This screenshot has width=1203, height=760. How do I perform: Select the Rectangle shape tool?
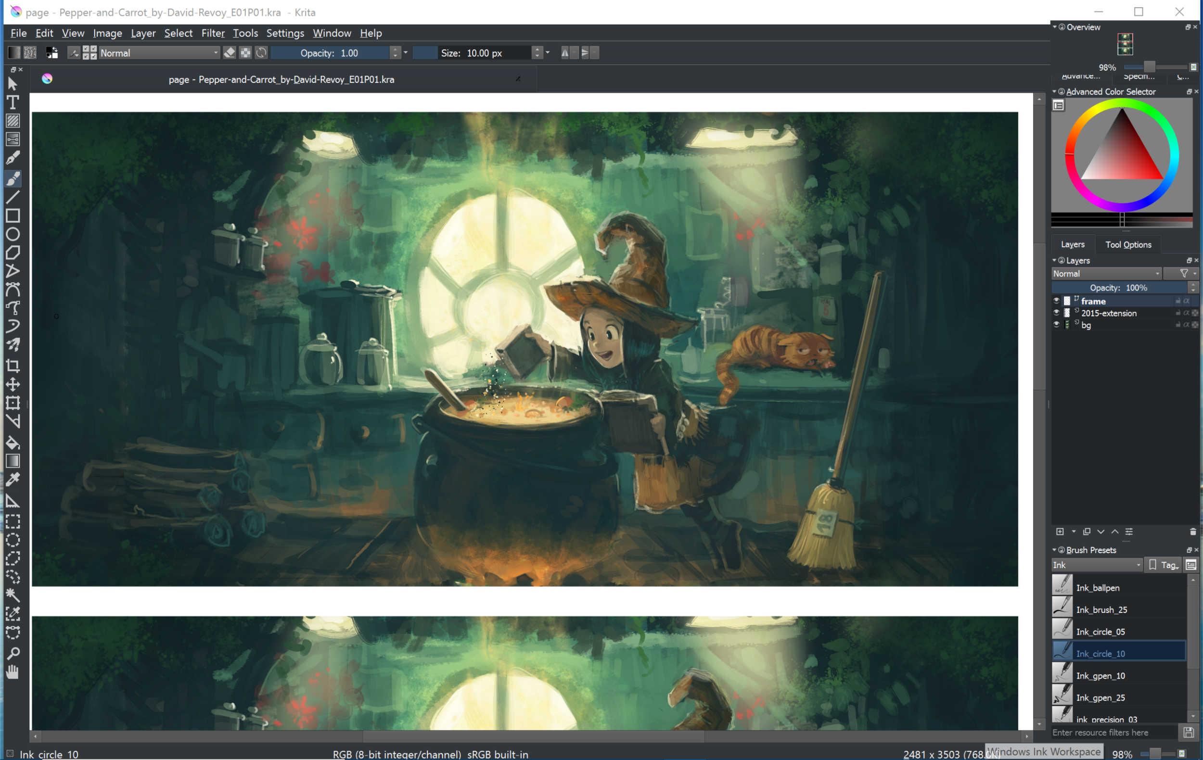click(x=13, y=216)
